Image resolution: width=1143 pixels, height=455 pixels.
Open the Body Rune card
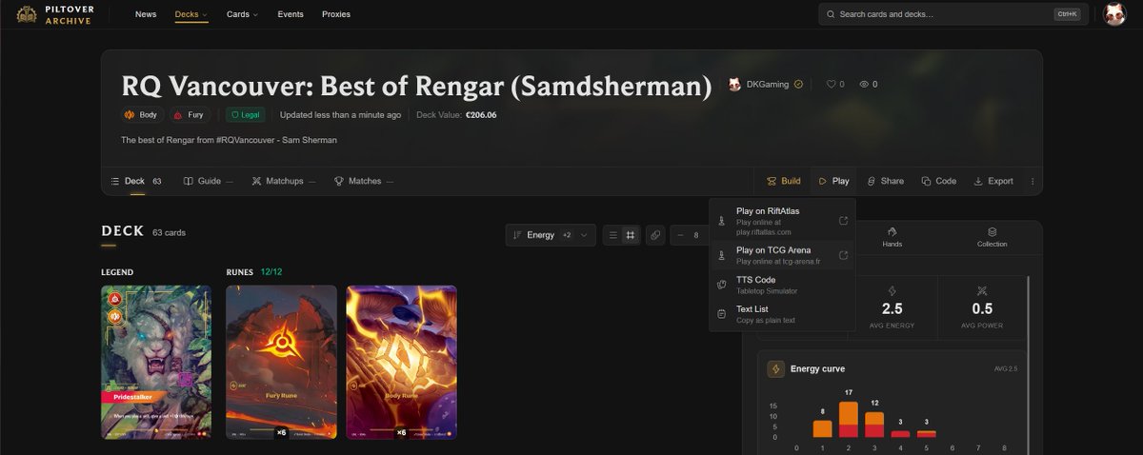tap(401, 363)
